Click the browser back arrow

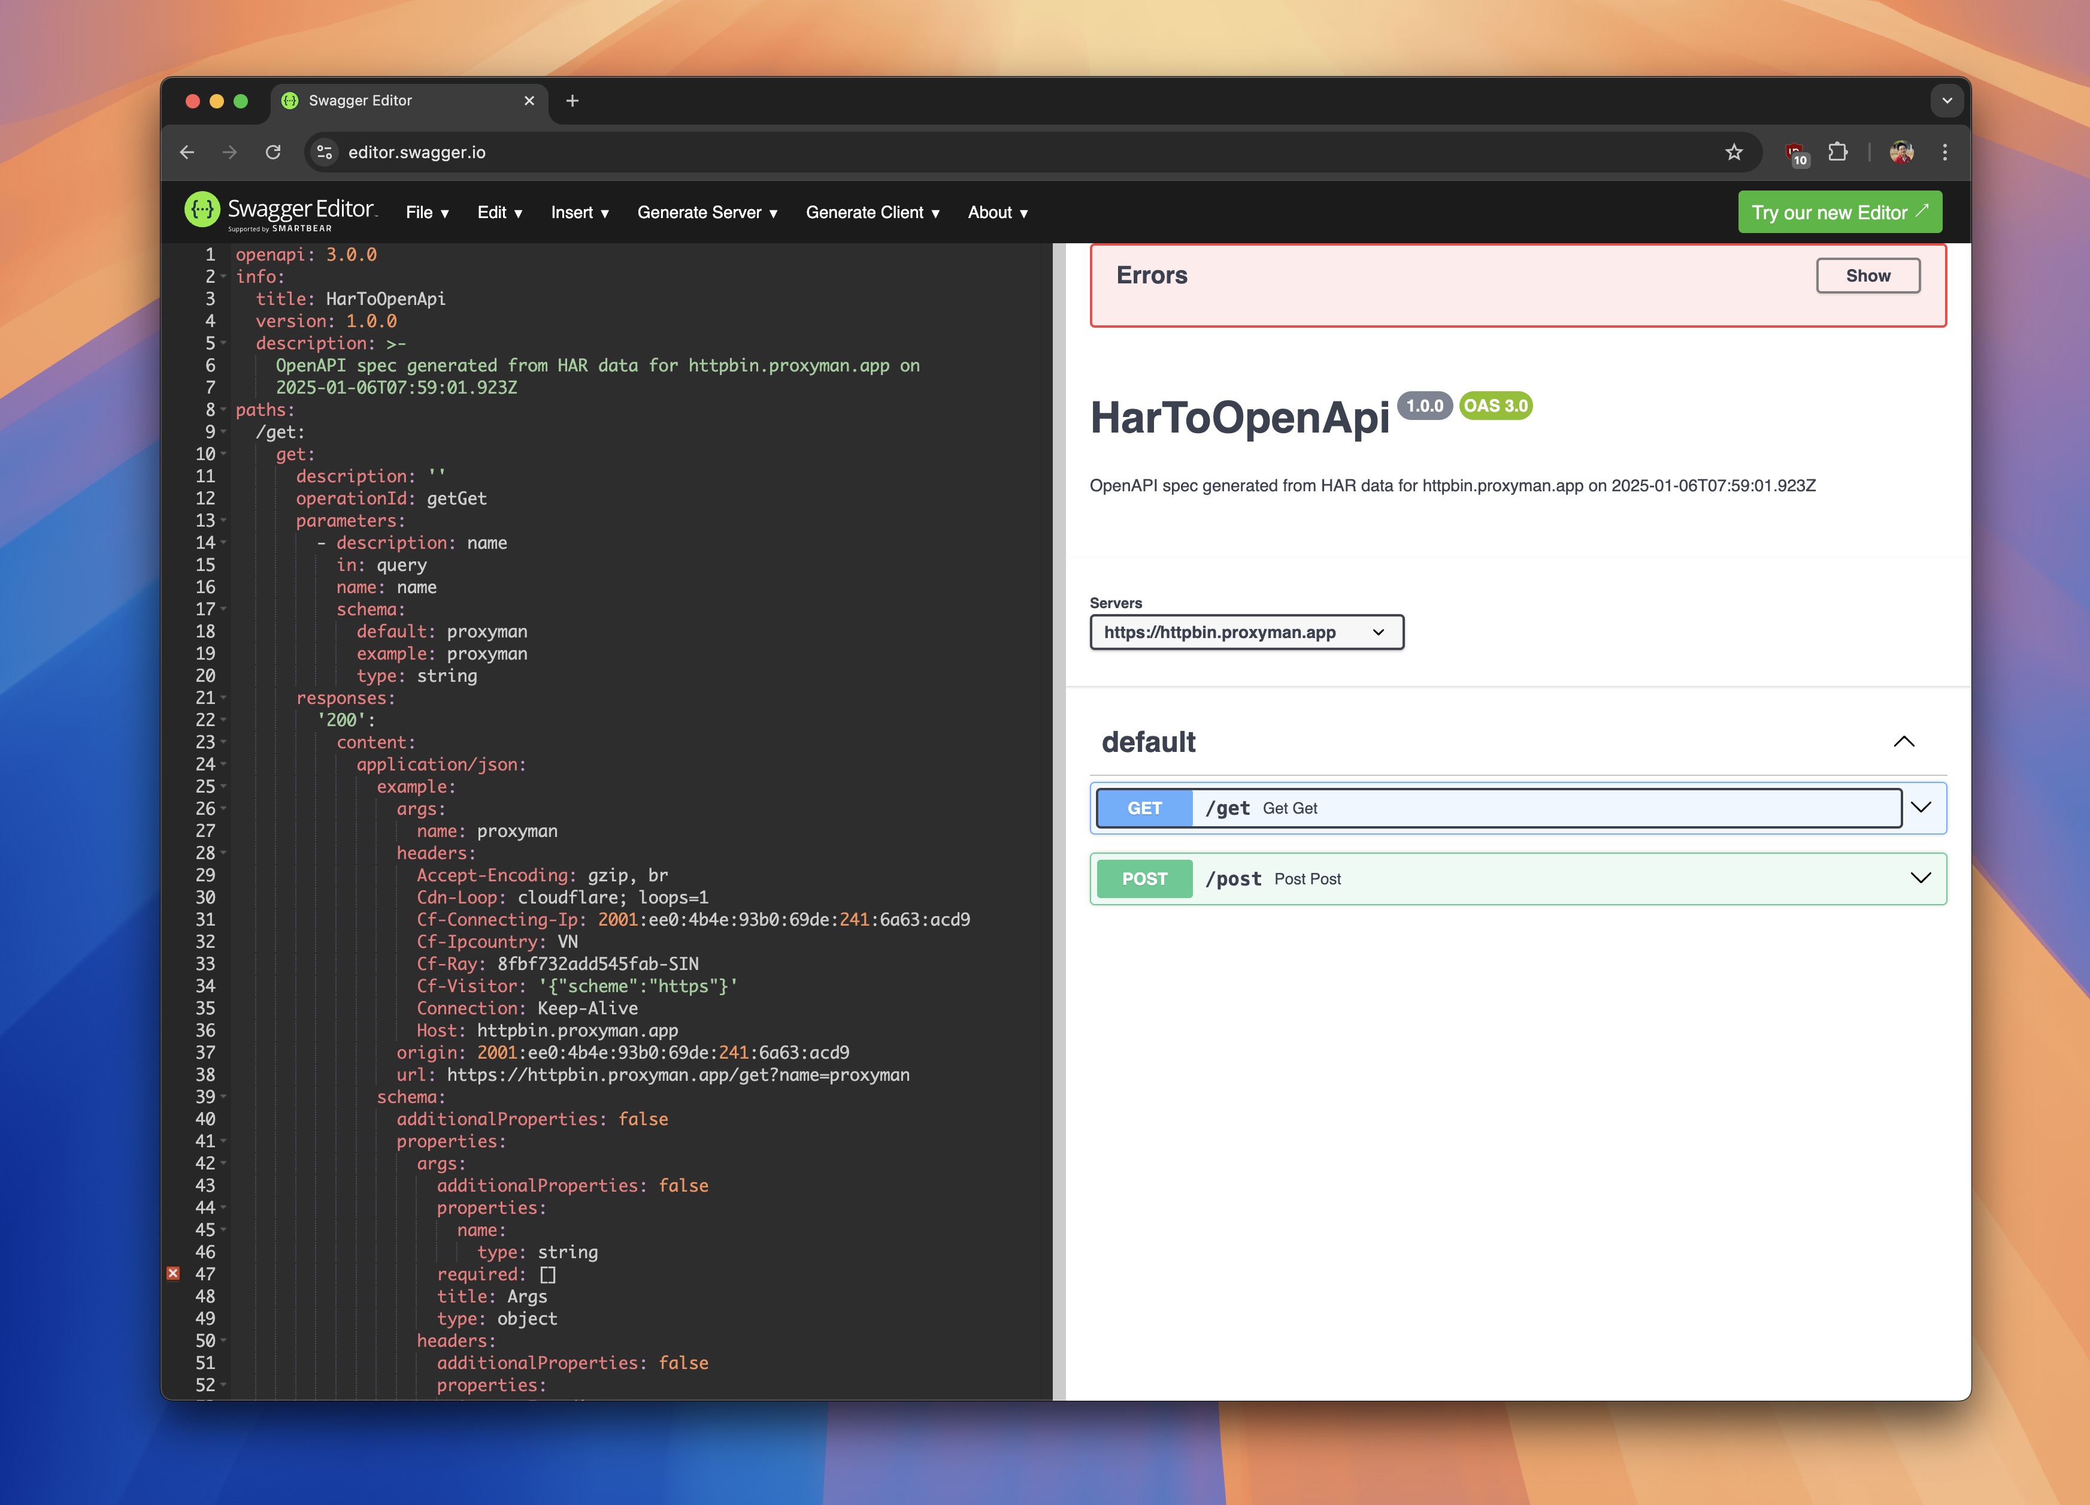(x=187, y=152)
